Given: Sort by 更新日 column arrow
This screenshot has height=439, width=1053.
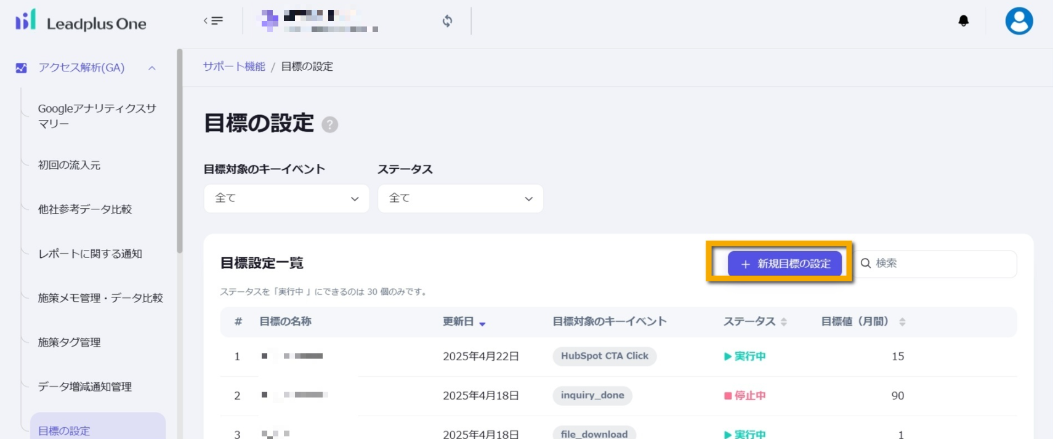Looking at the screenshot, I should [x=482, y=323].
